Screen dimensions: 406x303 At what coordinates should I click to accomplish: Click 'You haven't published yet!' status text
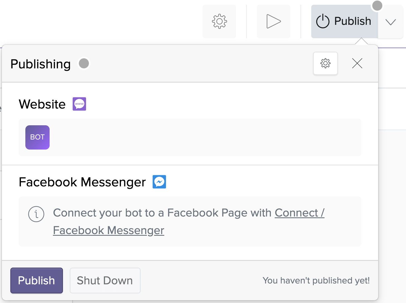point(316,280)
